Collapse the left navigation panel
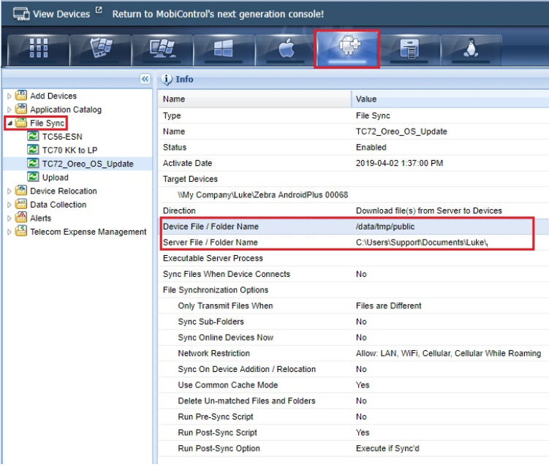The width and height of the screenshot is (549, 467). coord(145,79)
